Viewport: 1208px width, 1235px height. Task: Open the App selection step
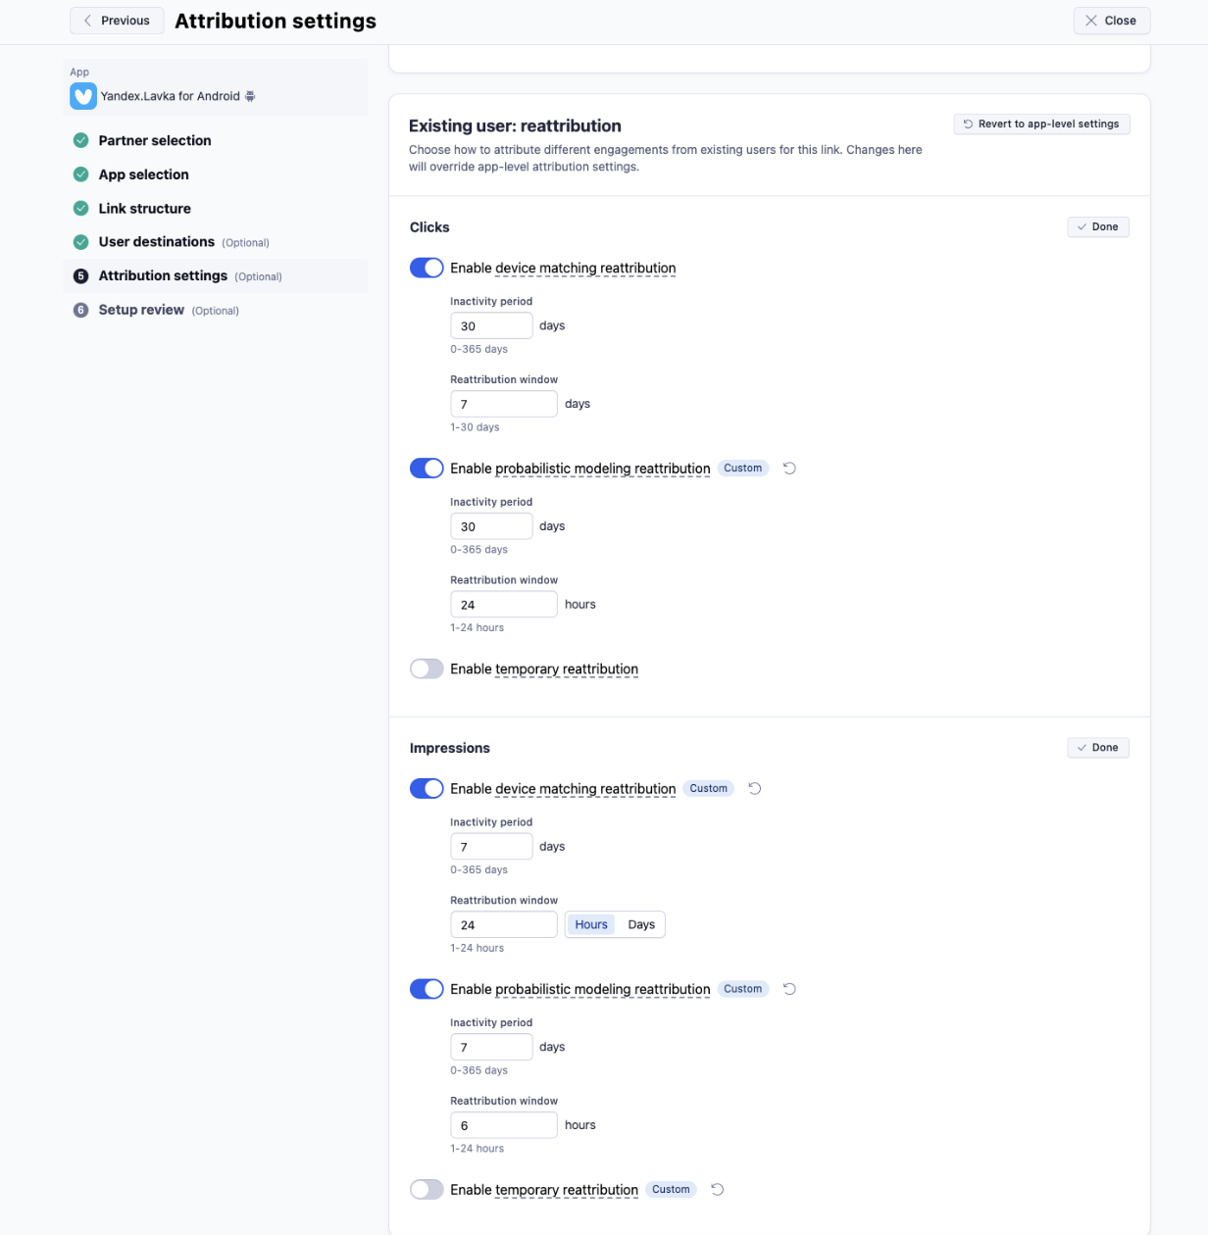[x=143, y=174]
